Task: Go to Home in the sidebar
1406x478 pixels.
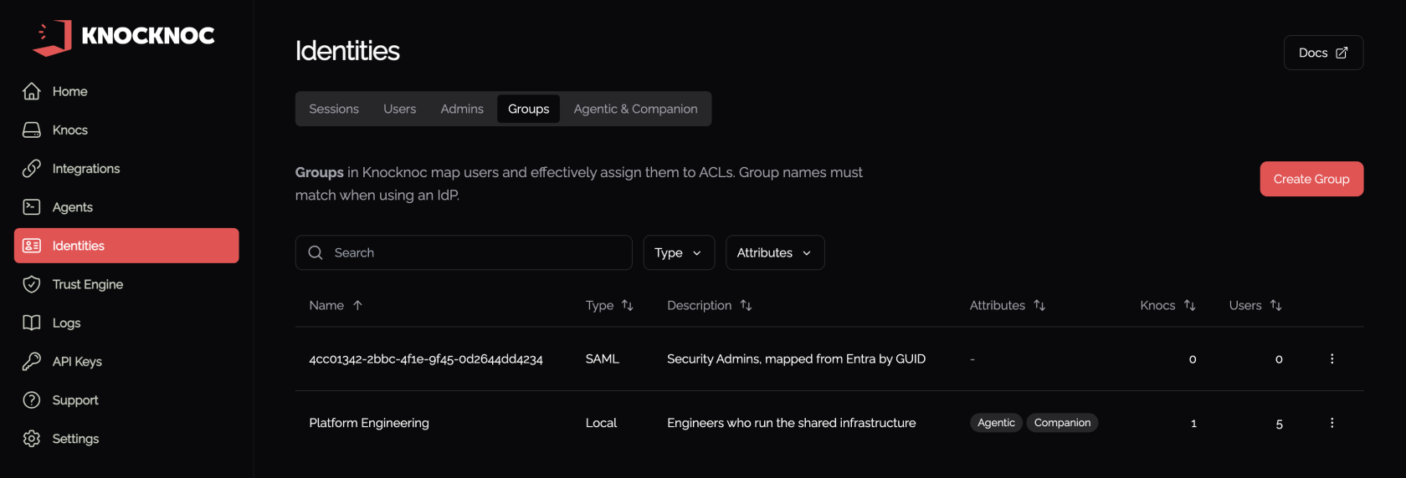Action: click(x=126, y=91)
